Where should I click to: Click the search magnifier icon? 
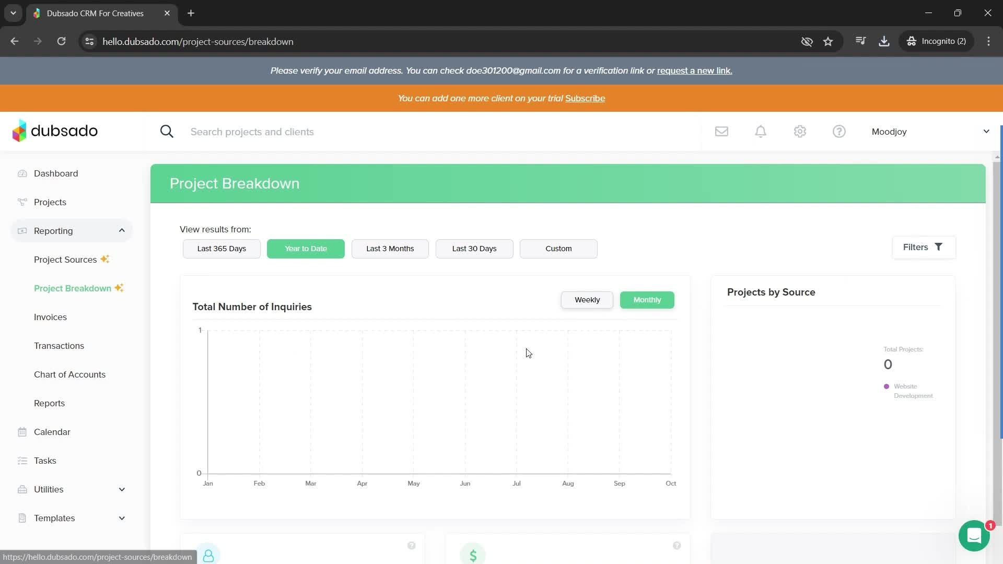tap(167, 132)
